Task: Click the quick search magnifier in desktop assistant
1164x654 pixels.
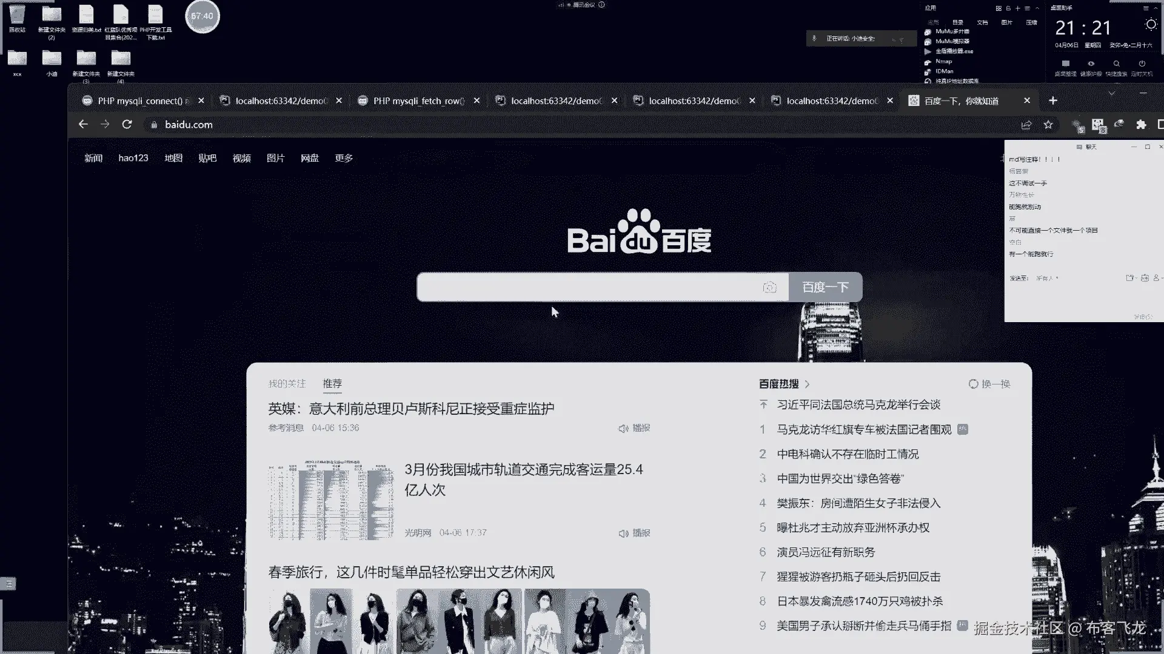Action: (1117, 64)
